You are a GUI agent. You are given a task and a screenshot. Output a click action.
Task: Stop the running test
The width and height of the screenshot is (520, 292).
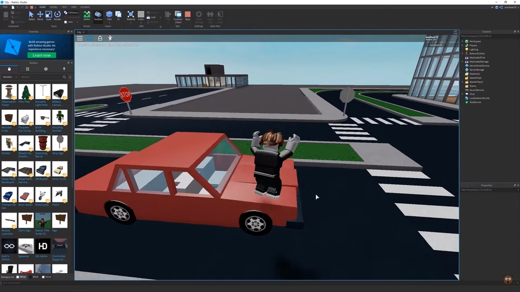tap(188, 16)
